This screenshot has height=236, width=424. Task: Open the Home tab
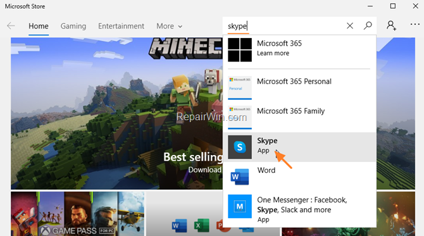click(39, 26)
